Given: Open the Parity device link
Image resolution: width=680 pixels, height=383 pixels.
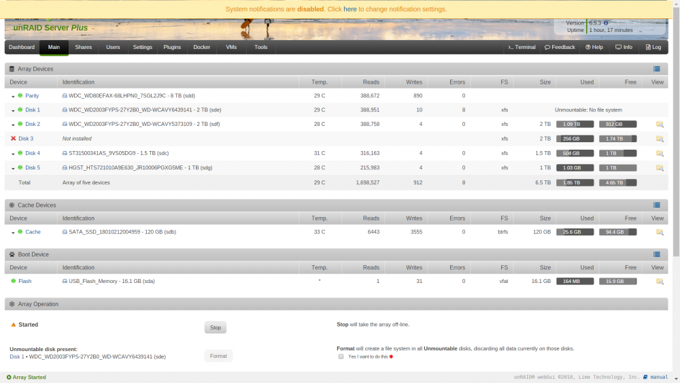Looking at the screenshot, I should [32, 96].
